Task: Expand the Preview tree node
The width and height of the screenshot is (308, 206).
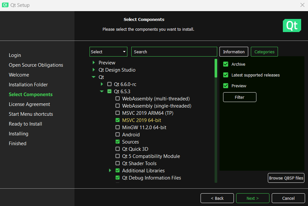Action: tap(94, 63)
